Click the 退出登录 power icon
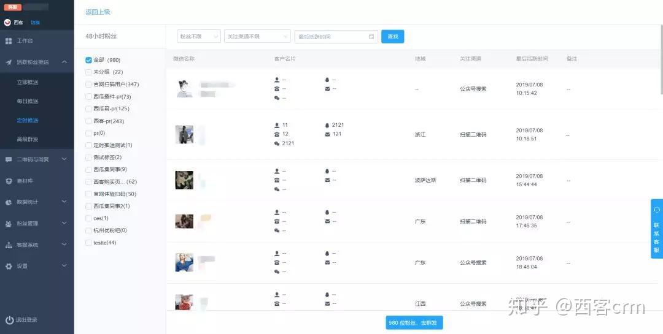663x334 pixels. click(x=9, y=320)
